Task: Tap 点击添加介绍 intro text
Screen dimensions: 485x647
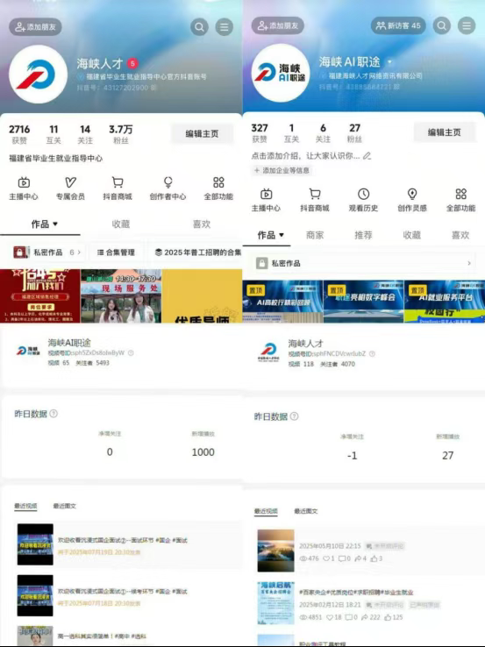Action: coord(305,156)
